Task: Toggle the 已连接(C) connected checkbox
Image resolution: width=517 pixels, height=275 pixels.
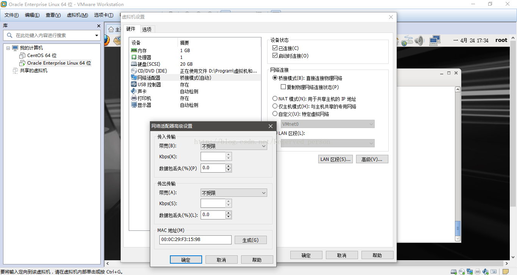Action: (x=275, y=48)
